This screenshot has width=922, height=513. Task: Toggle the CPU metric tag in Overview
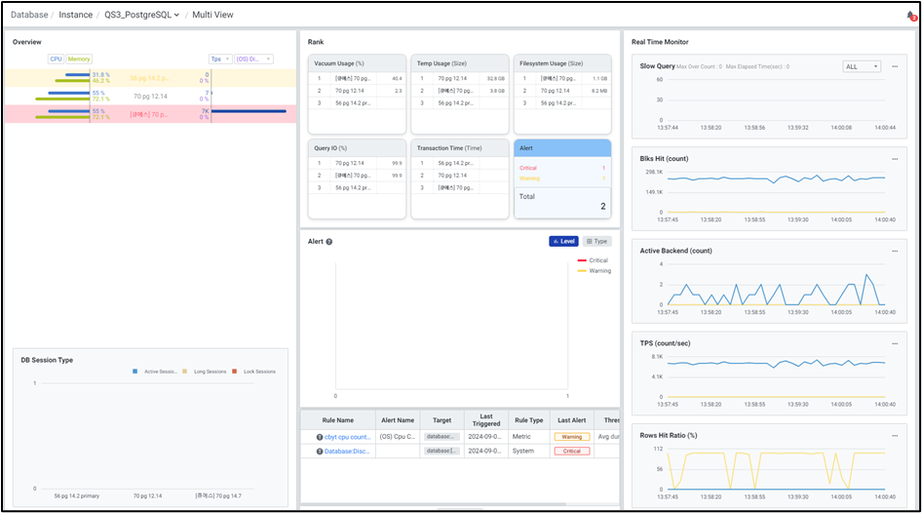click(56, 59)
